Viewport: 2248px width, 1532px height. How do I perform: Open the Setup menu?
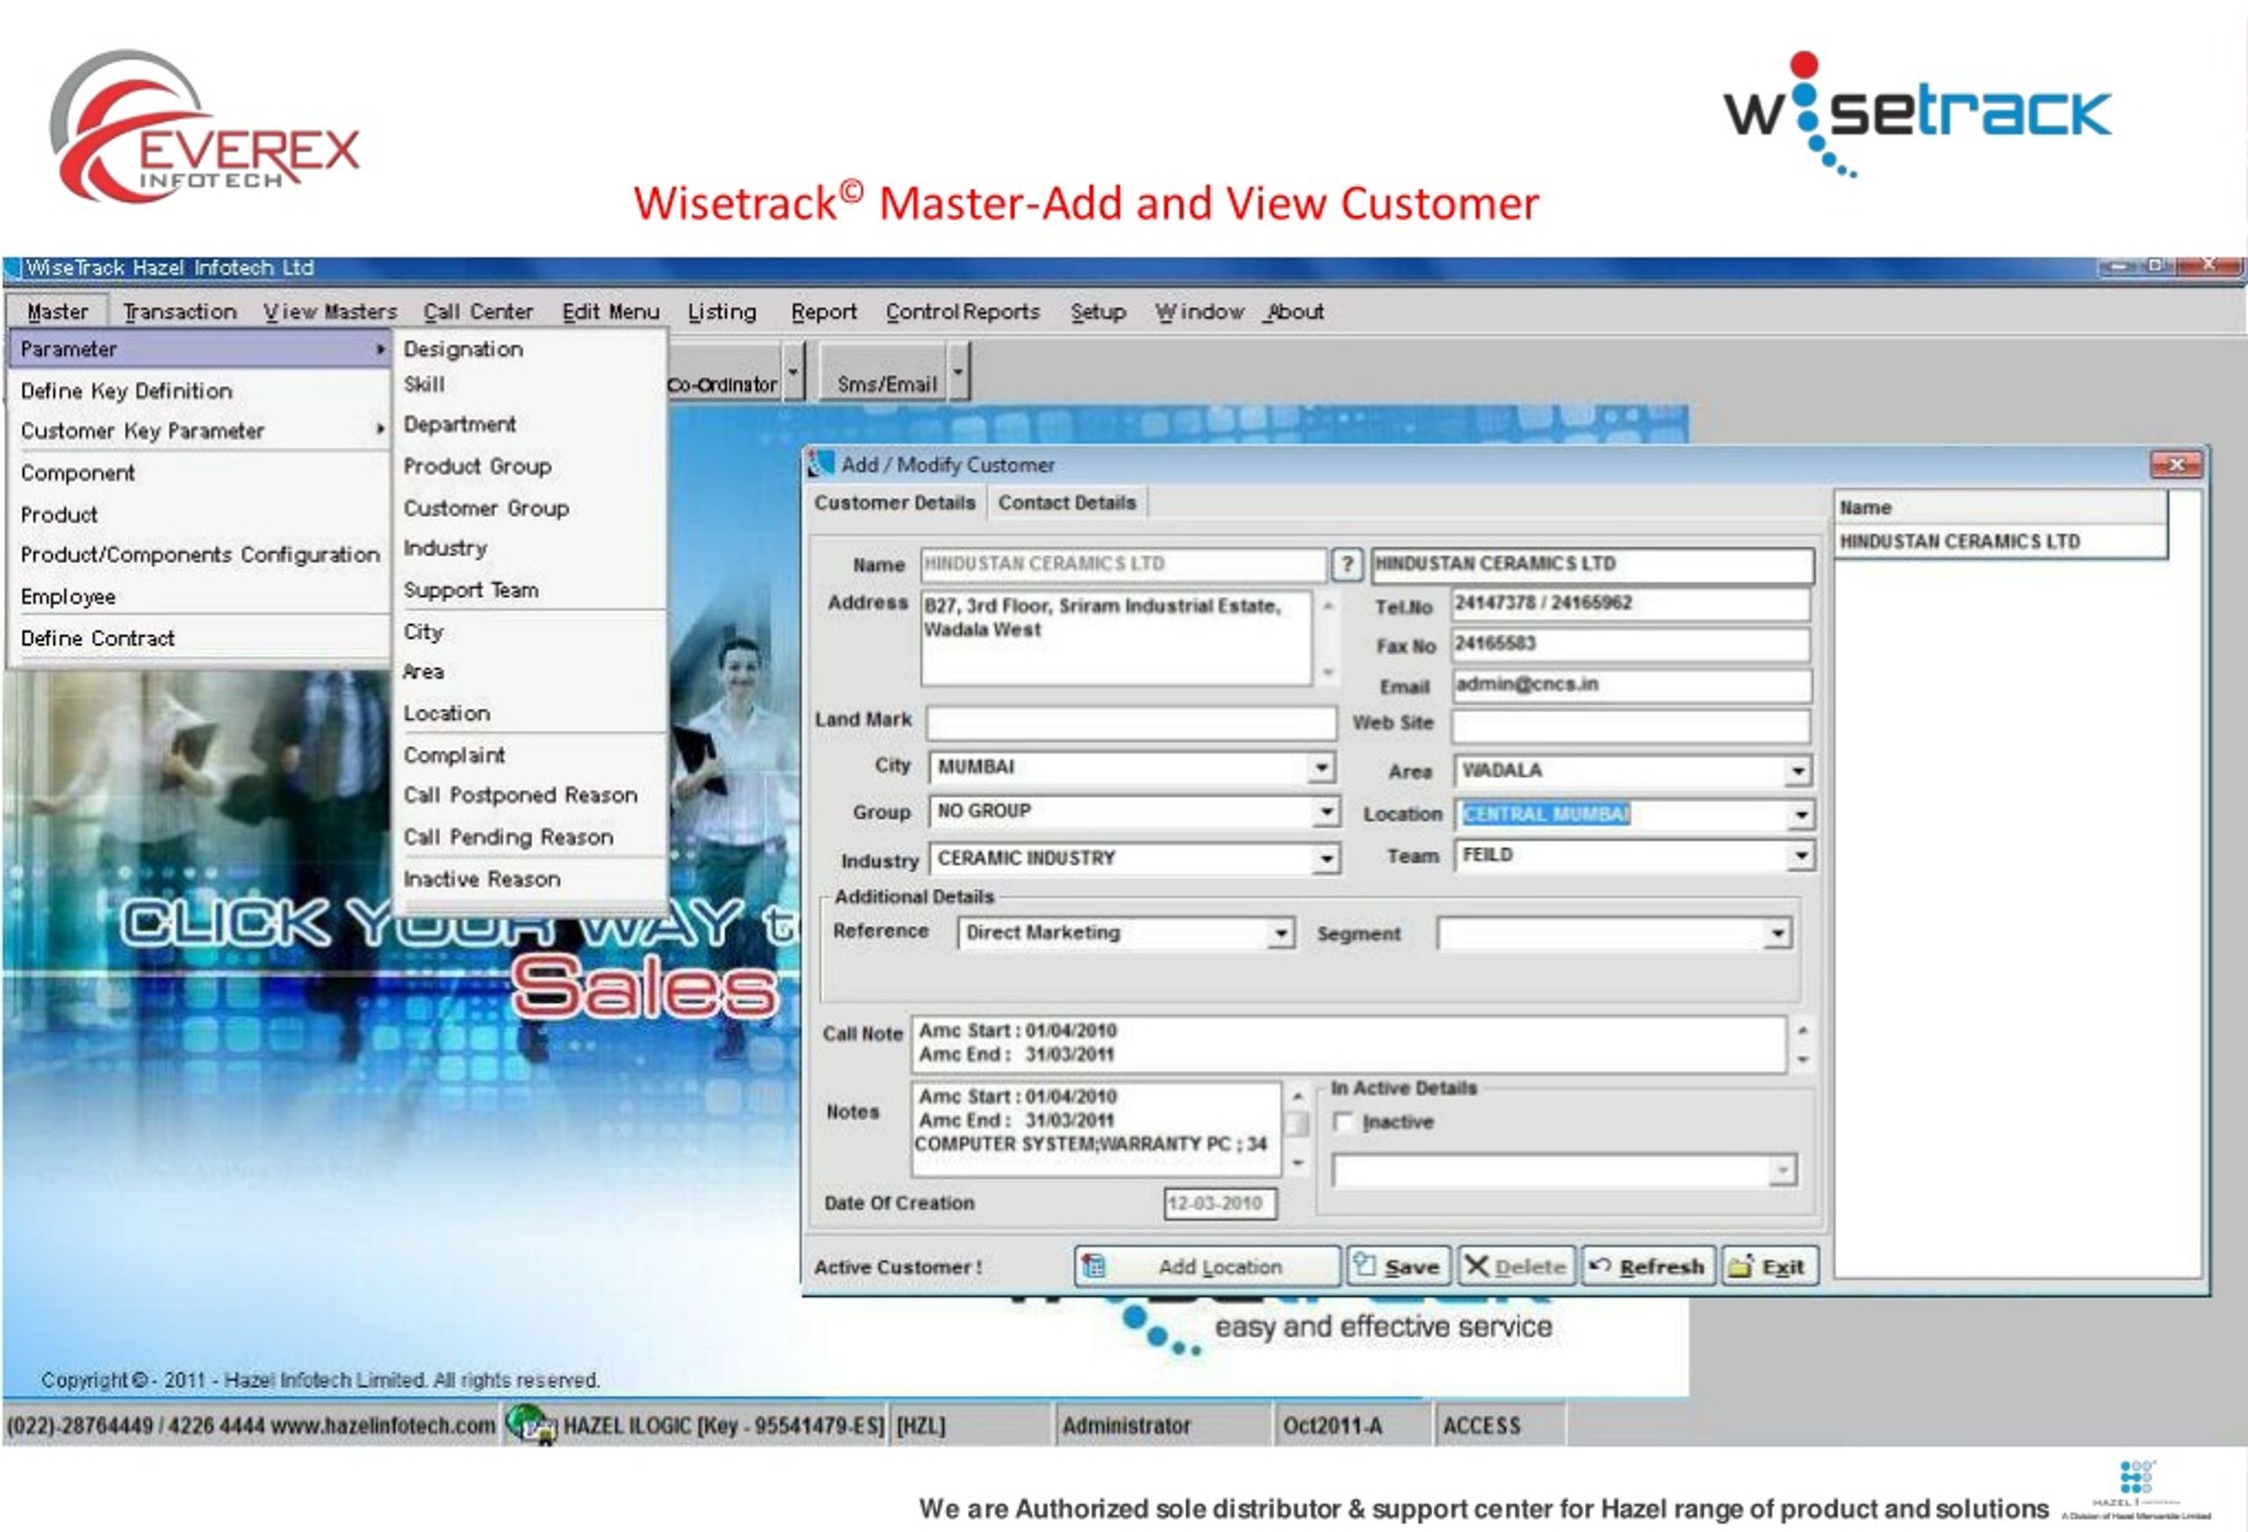click(x=1098, y=312)
